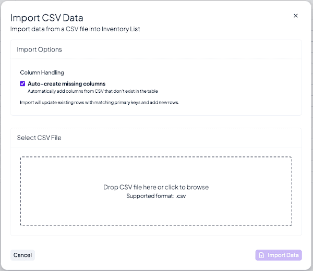Screen dimensions: 313x271
Task: Click the upload icon on Import Data
Action: point(261,255)
